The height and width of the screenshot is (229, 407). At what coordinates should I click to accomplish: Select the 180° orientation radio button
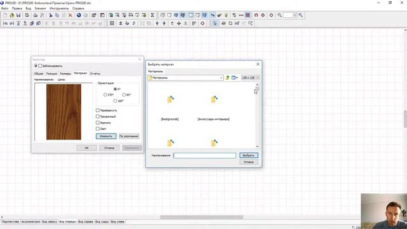click(115, 101)
